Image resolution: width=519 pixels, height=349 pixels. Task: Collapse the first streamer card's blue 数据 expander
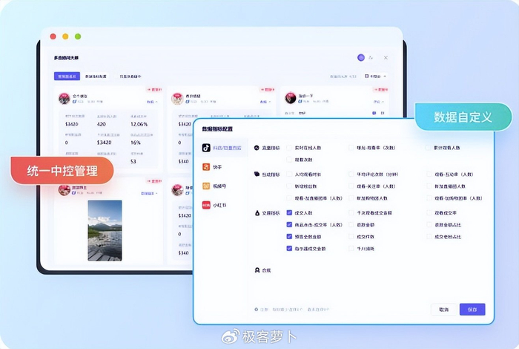pos(152,102)
